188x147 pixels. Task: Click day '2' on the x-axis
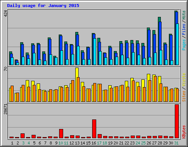(18, 143)
